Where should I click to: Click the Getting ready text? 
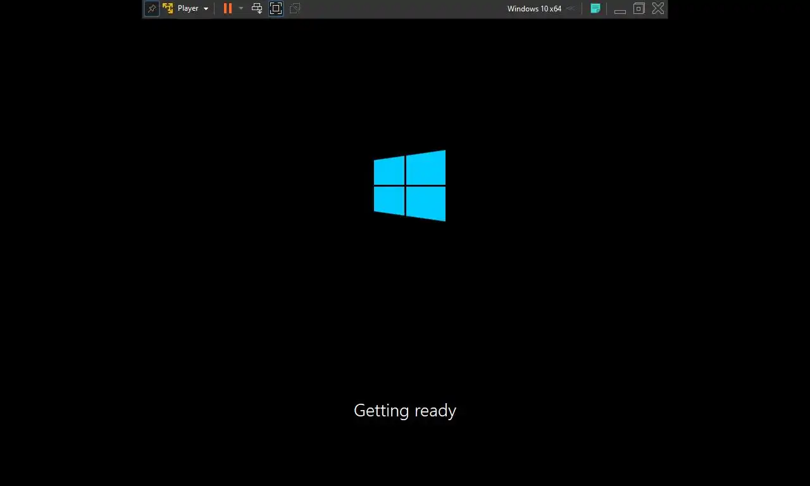(x=405, y=411)
